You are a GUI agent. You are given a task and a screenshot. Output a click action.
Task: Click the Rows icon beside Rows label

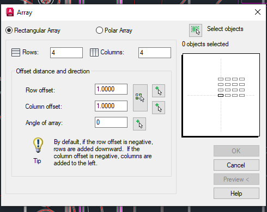pos(16,53)
